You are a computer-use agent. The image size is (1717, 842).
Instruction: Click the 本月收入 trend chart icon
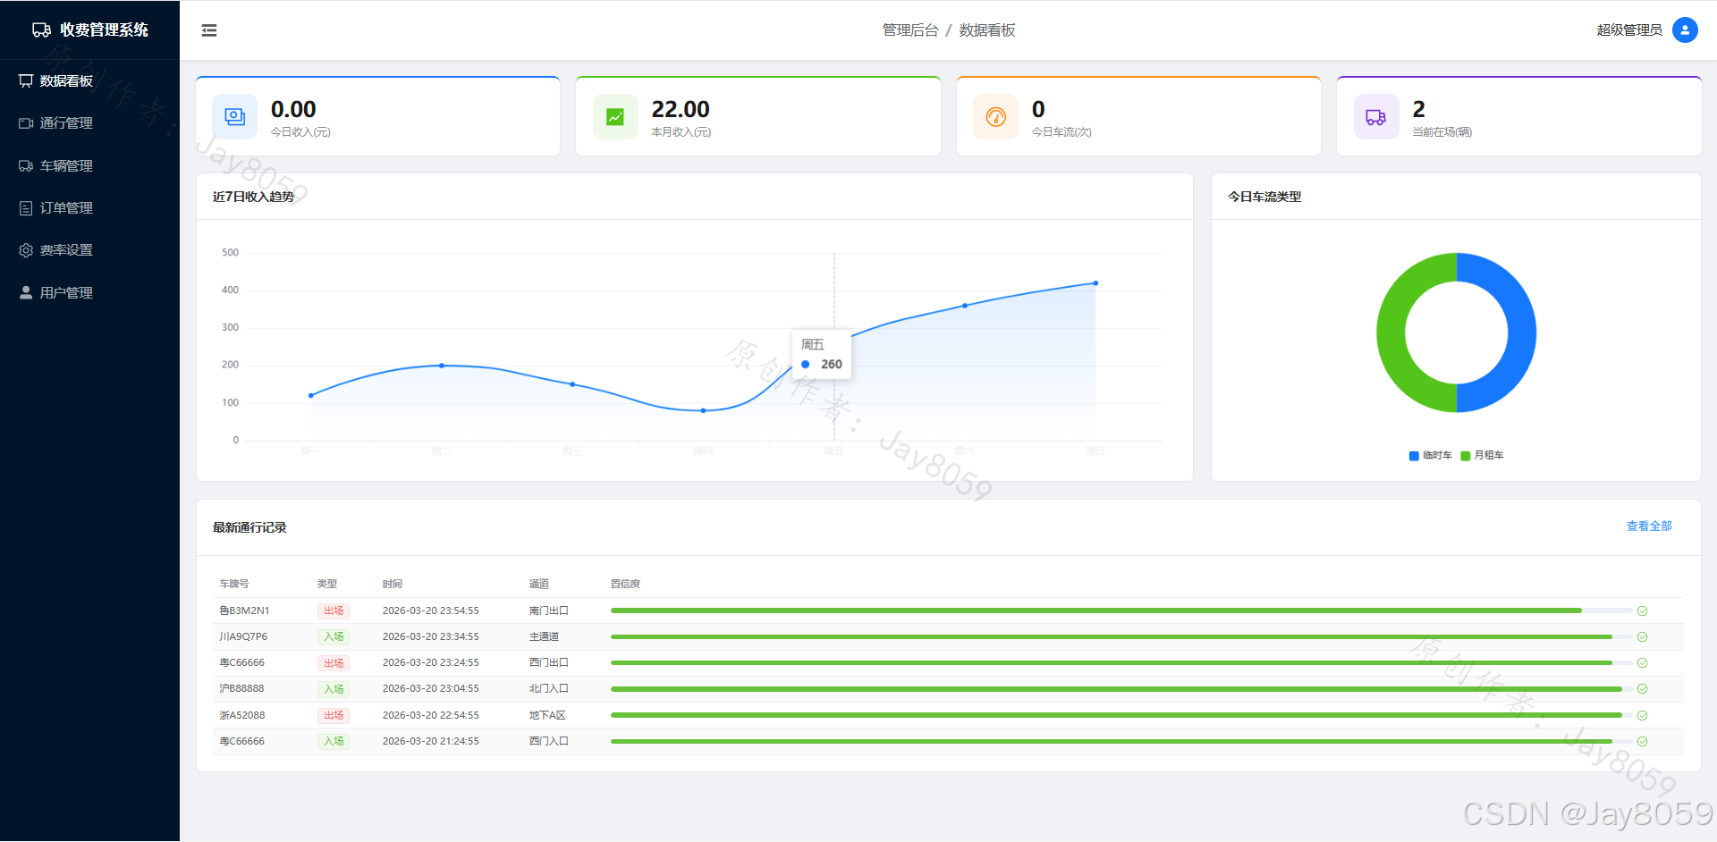coord(615,117)
